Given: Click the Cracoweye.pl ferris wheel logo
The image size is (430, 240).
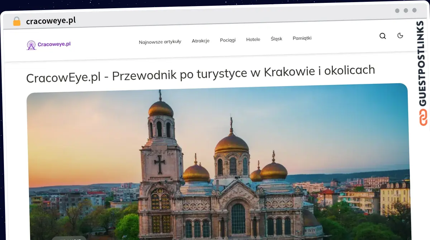Looking at the screenshot, I should pos(32,45).
